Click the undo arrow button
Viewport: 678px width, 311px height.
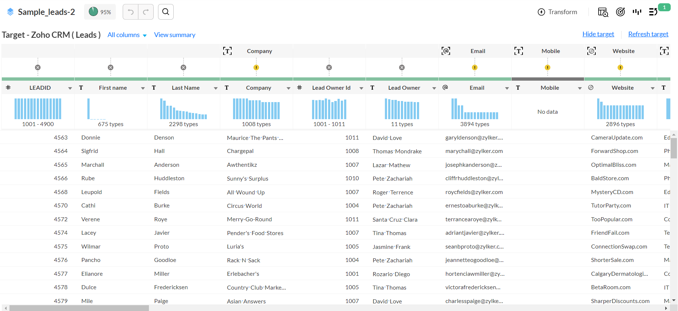(131, 12)
